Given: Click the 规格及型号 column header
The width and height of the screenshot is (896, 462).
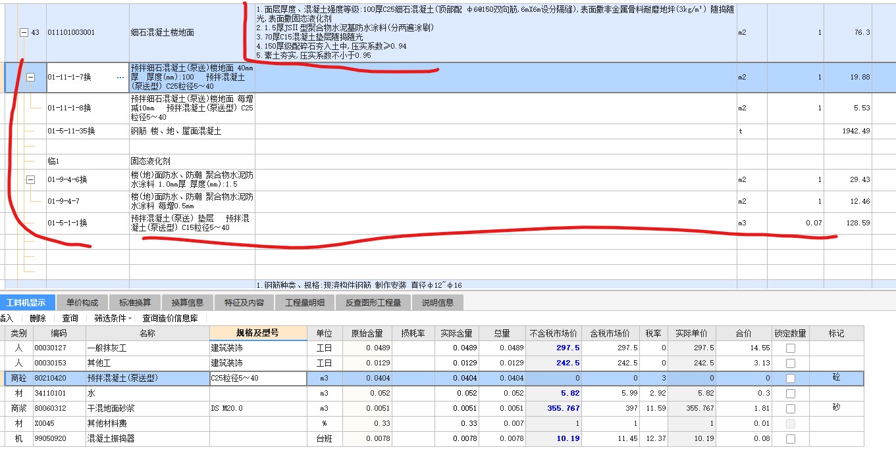Looking at the screenshot, I should (x=258, y=333).
